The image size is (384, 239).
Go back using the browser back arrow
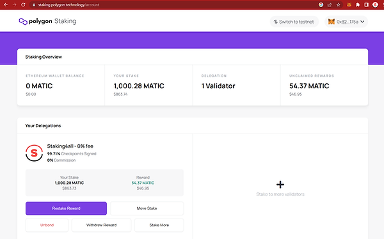pos(6,4)
